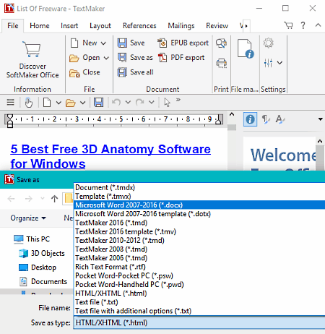Click the shopping cart icon in title area
The width and height of the screenshot is (325, 334).
(288, 25)
